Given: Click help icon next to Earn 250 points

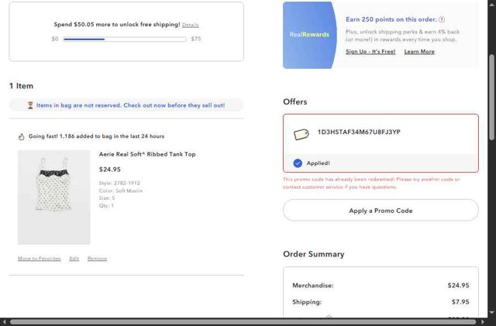Looking at the screenshot, I should (x=442, y=19).
